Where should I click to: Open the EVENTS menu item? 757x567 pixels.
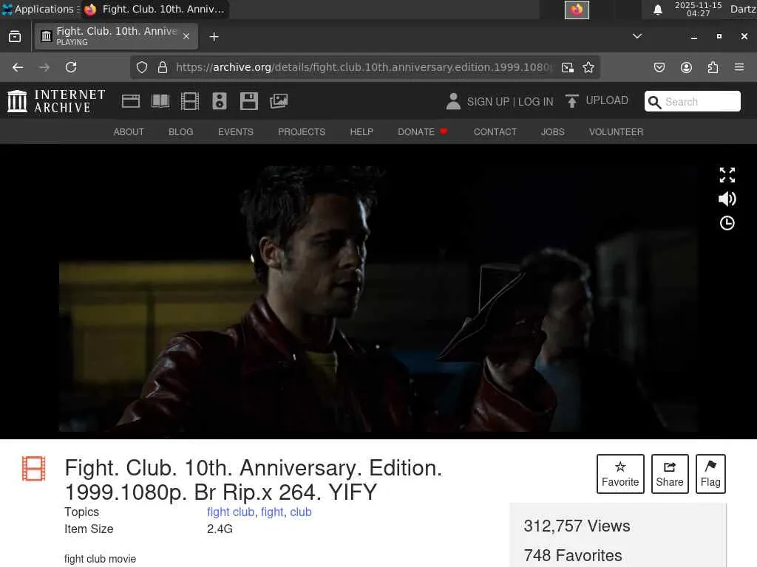tap(236, 132)
